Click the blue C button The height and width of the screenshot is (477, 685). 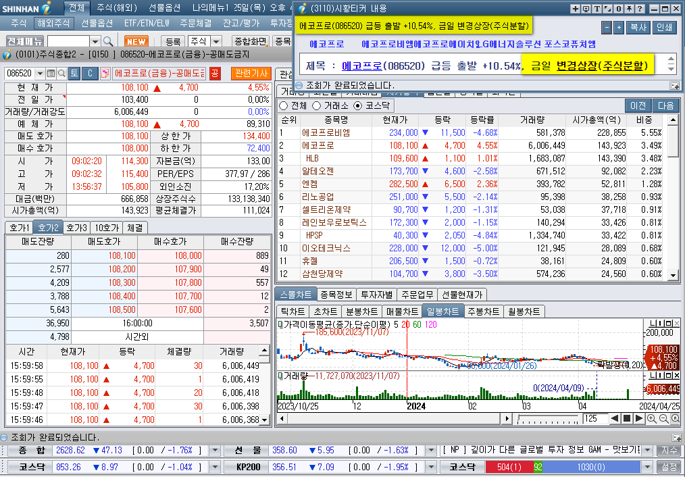point(90,74)
